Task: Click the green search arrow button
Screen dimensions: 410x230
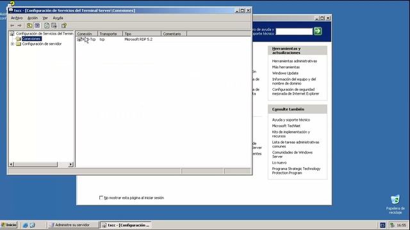Action: [x=318, y=31]
